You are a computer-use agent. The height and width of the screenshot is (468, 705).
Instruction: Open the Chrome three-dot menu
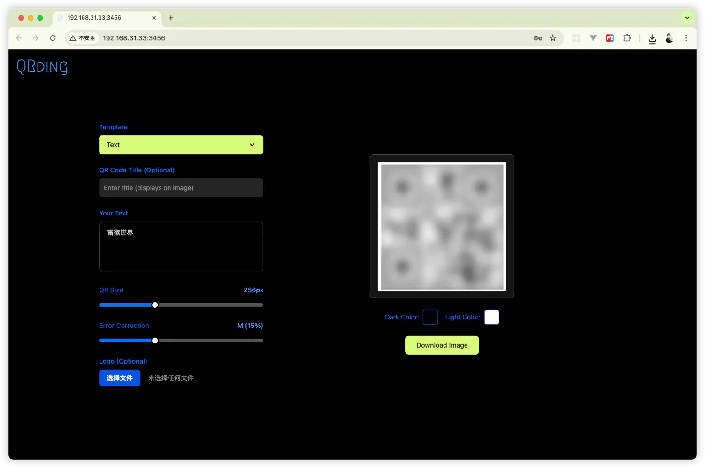point(686,38)
